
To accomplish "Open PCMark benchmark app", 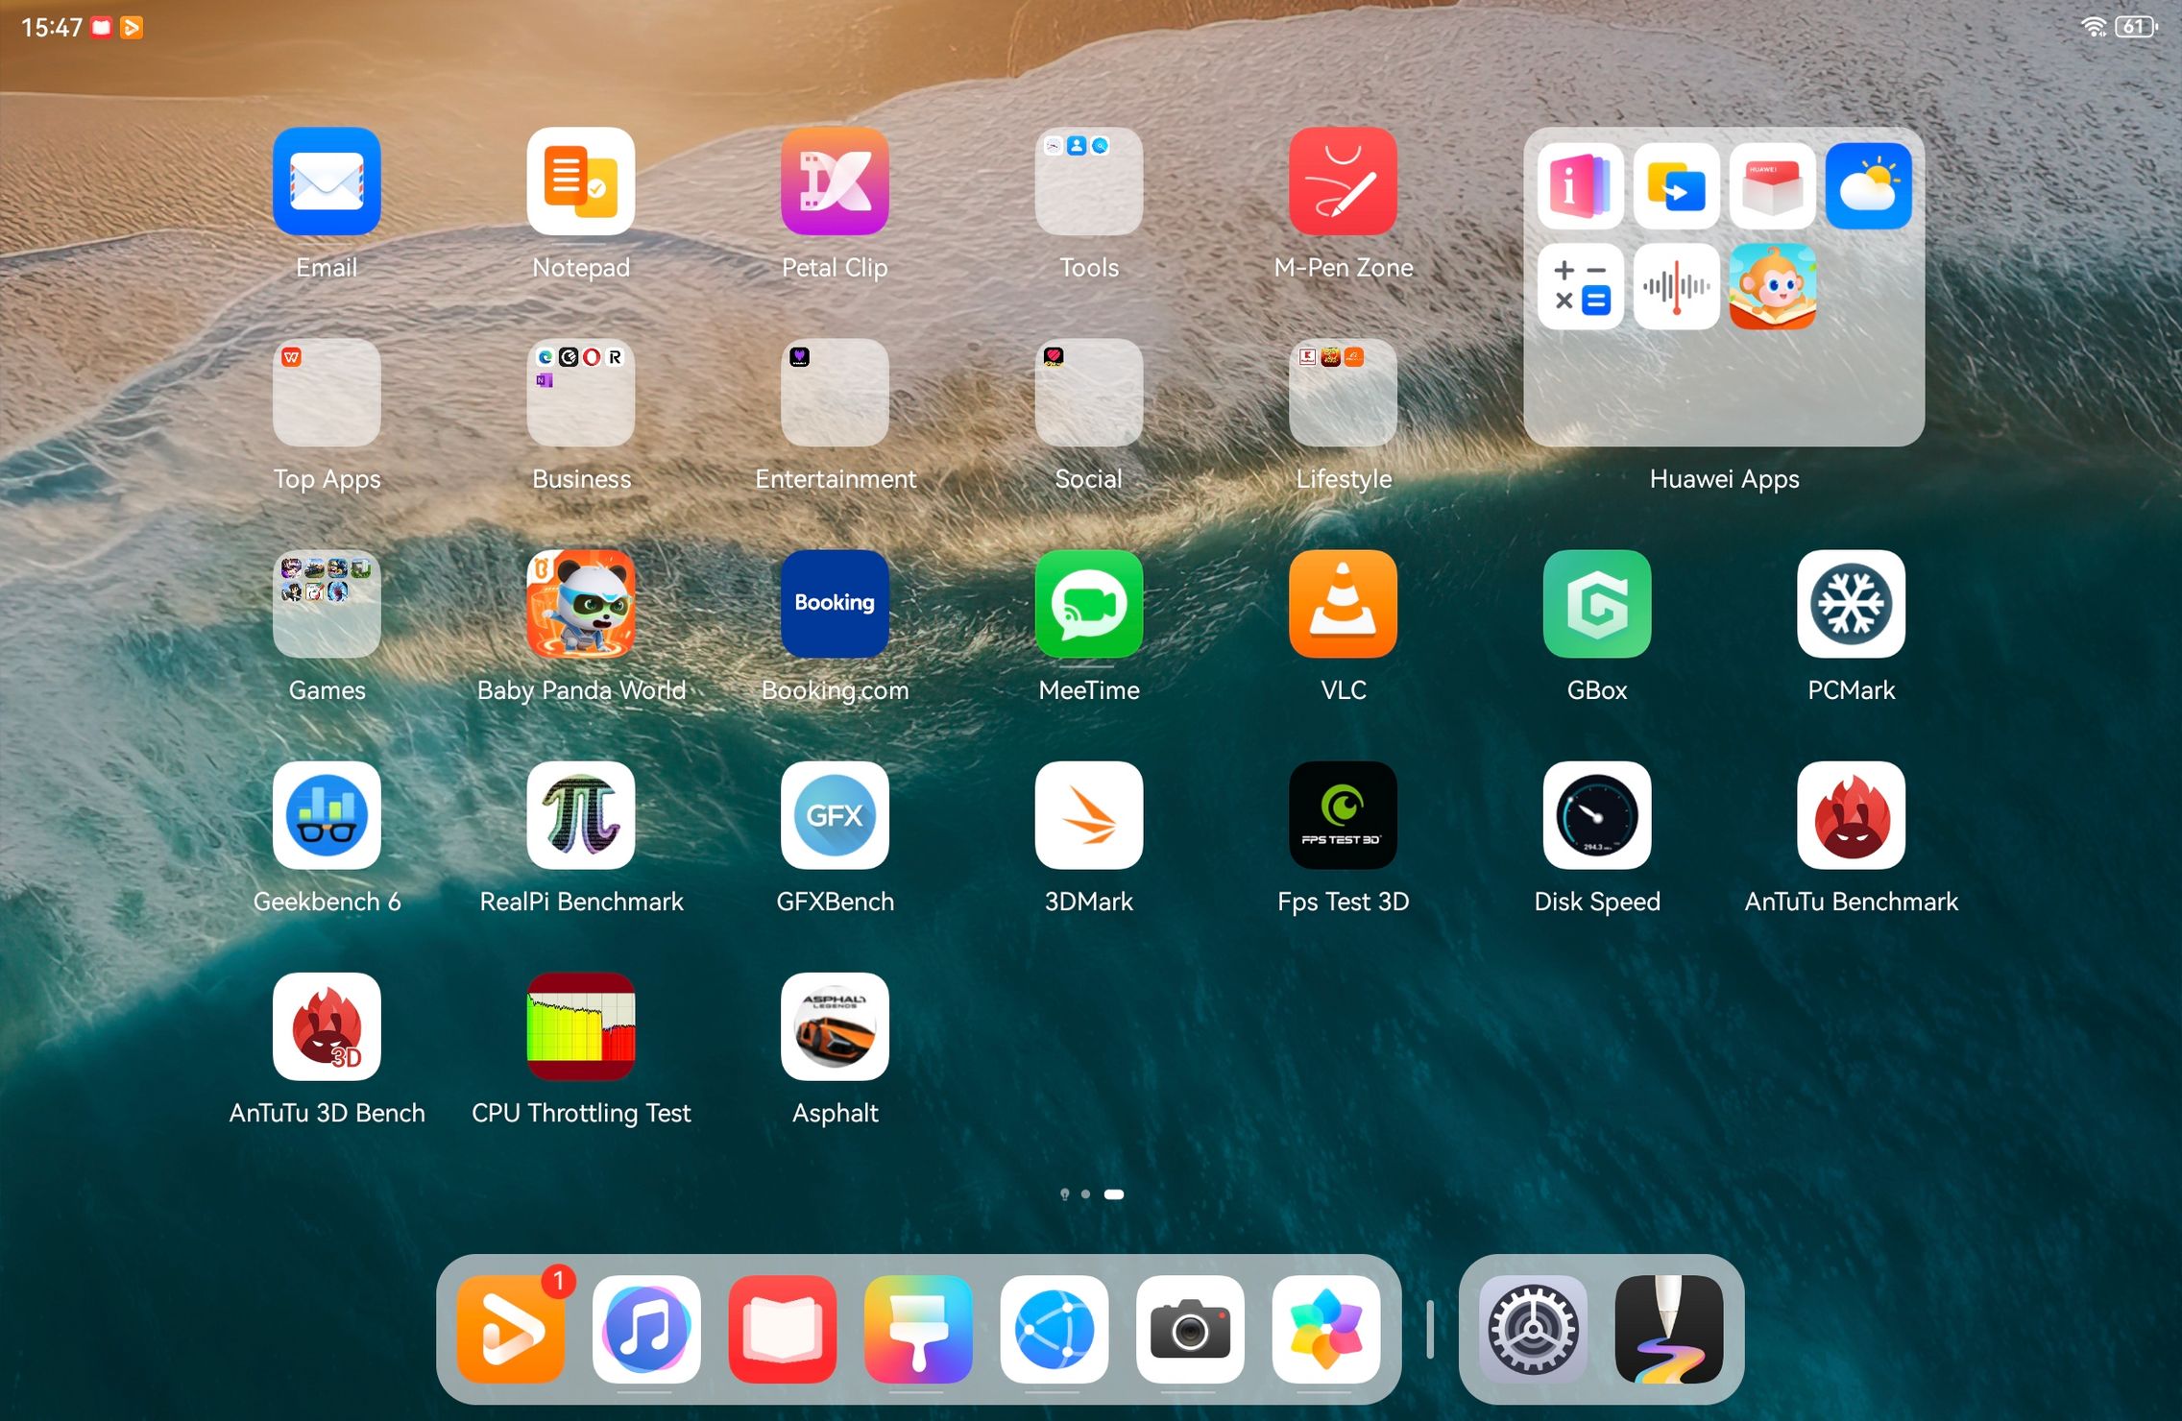I will pos(1851,604).
